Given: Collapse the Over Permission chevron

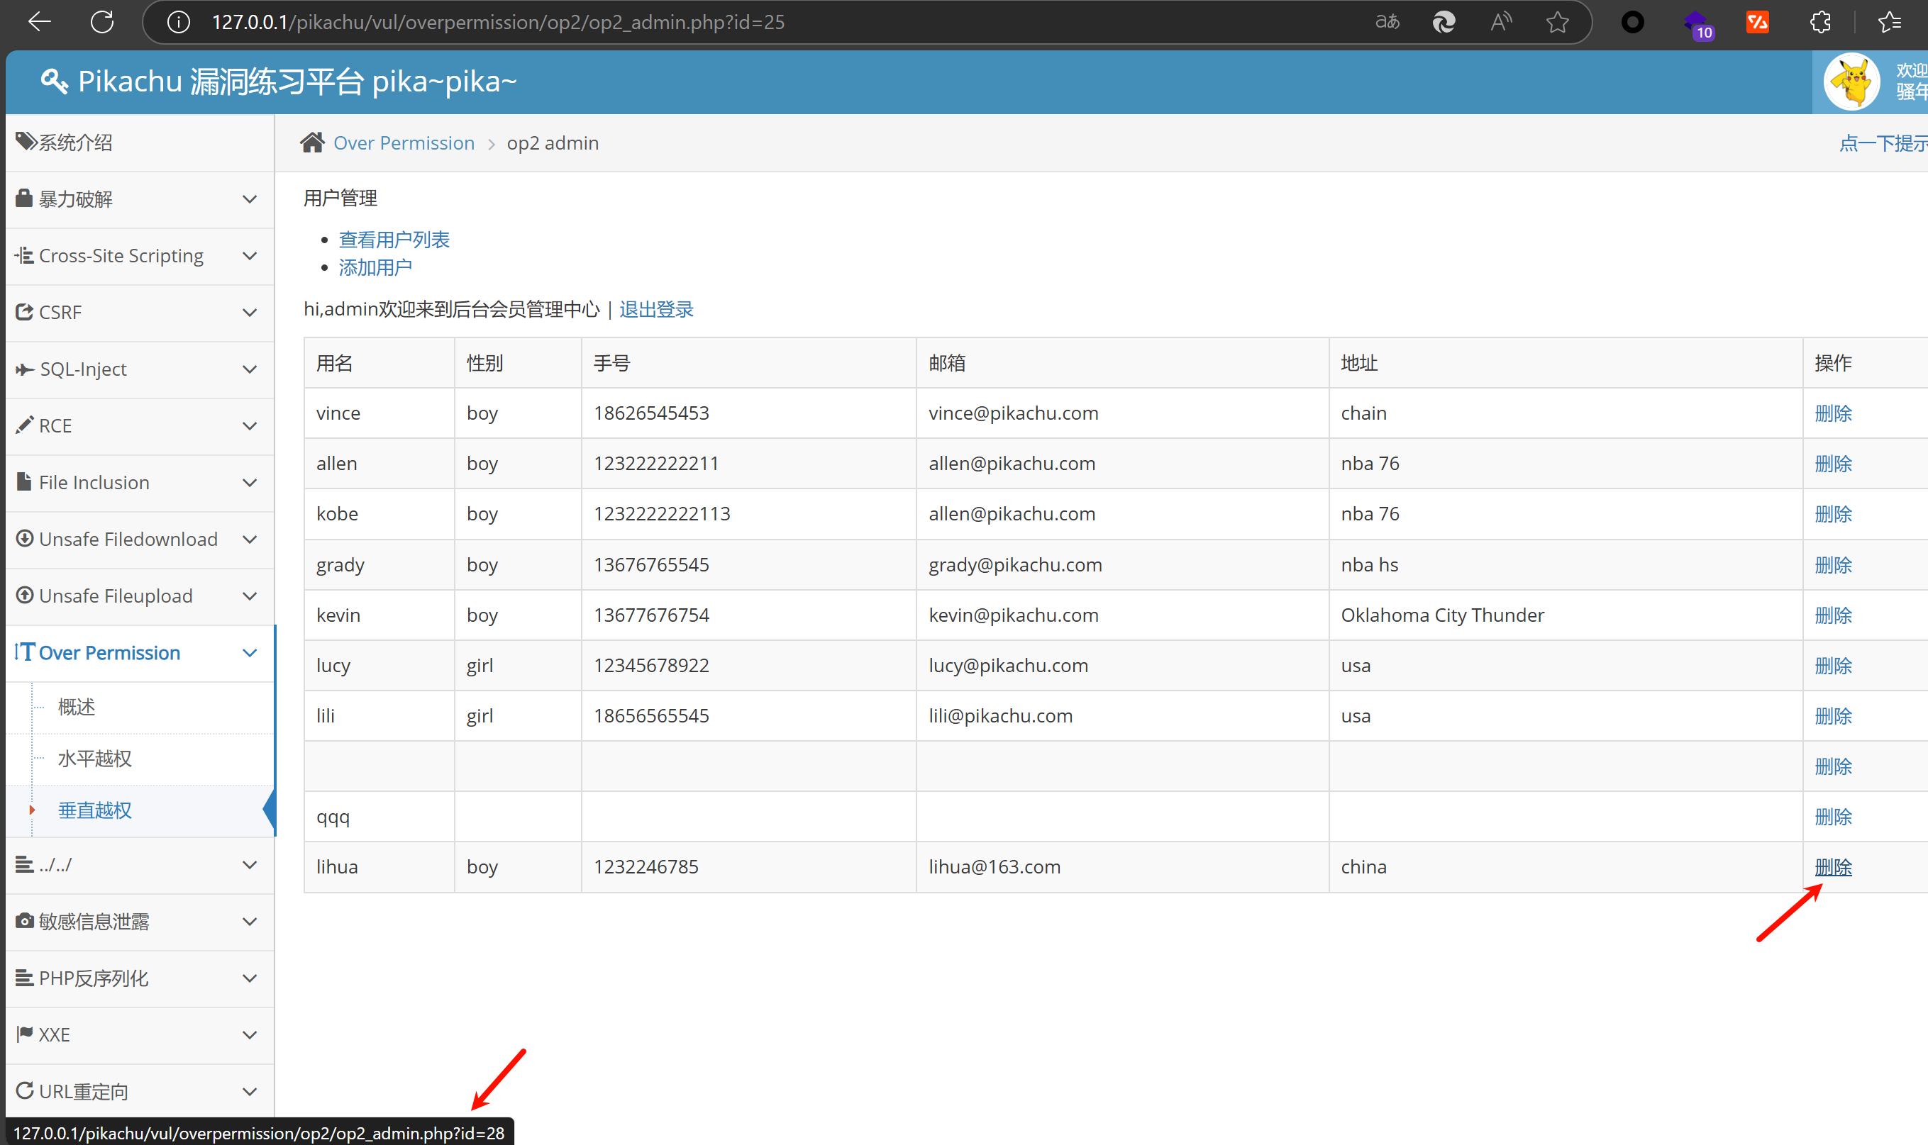Looking at the screenshot, I should (249, 653).
